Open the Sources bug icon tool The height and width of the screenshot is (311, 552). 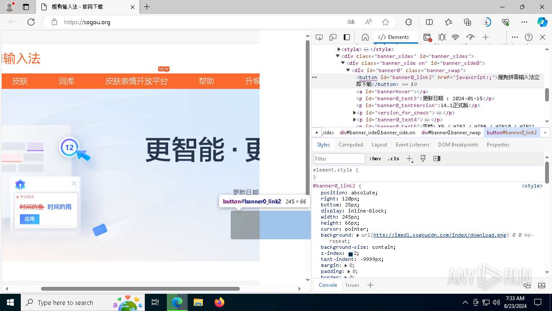pyautogui.click(x=442, y=37)
